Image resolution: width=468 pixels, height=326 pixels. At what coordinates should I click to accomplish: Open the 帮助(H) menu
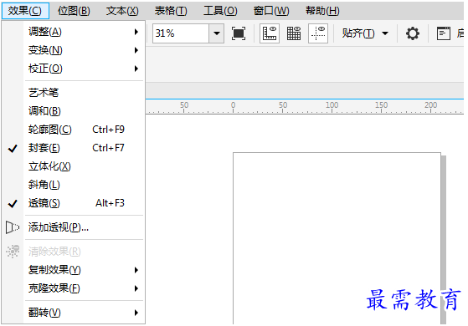click(x=322, y=11)
